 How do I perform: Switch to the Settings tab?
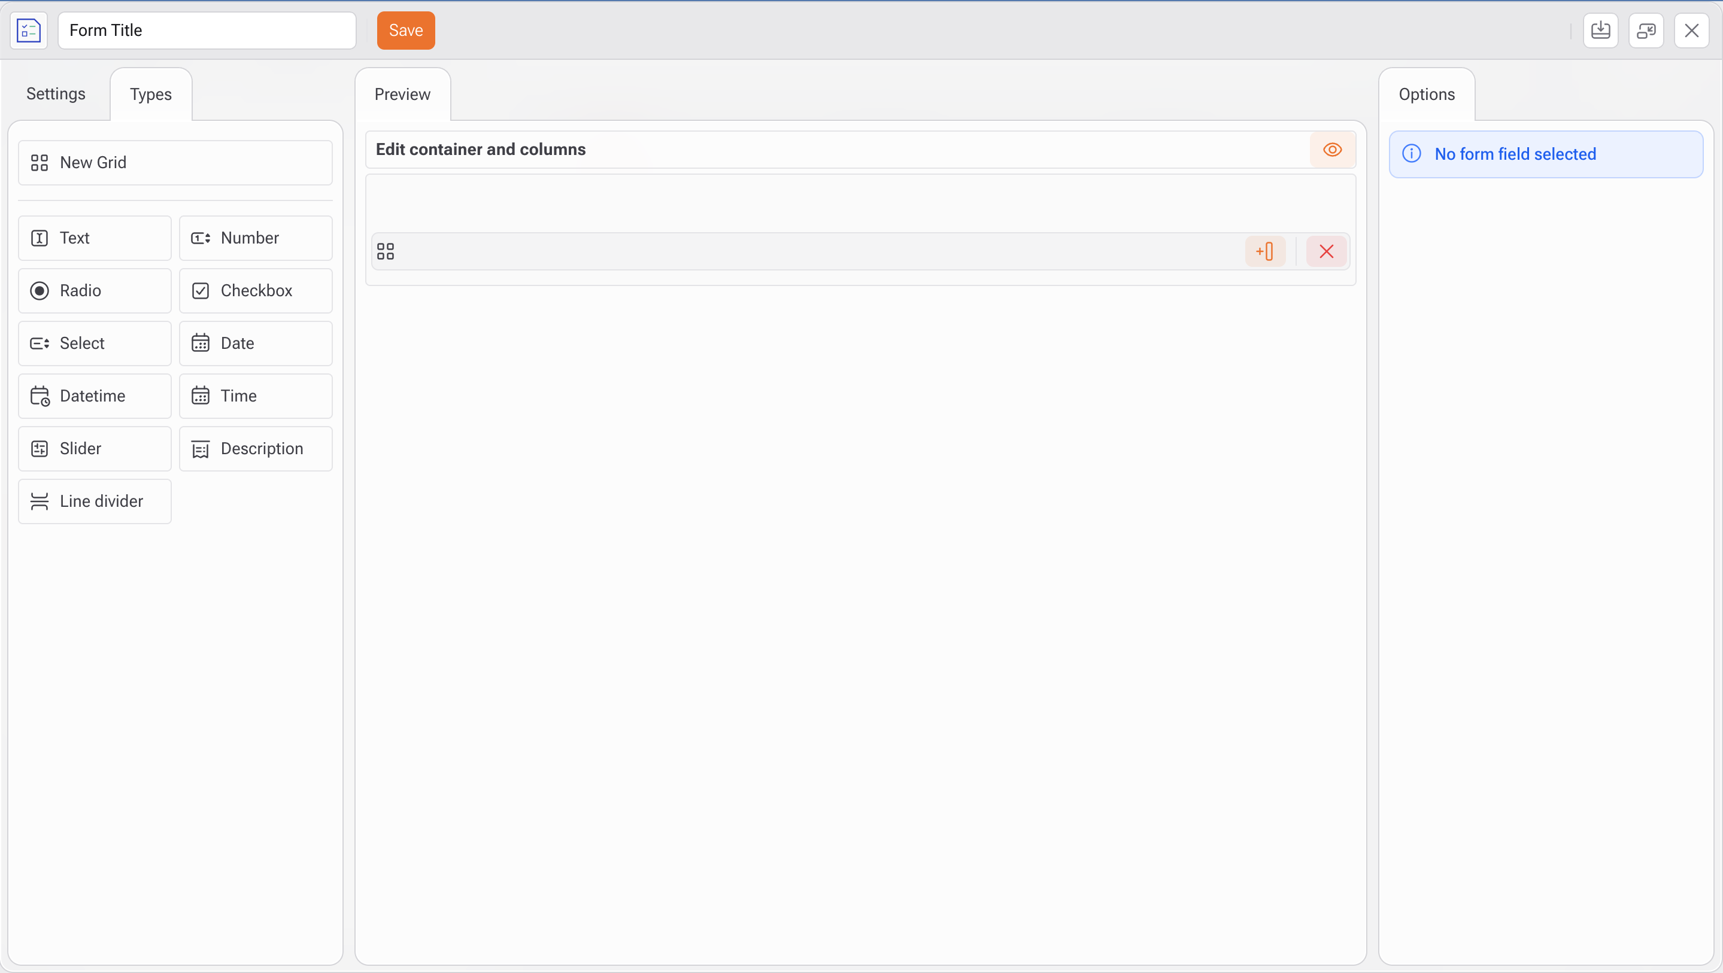(x=56, y=95)
